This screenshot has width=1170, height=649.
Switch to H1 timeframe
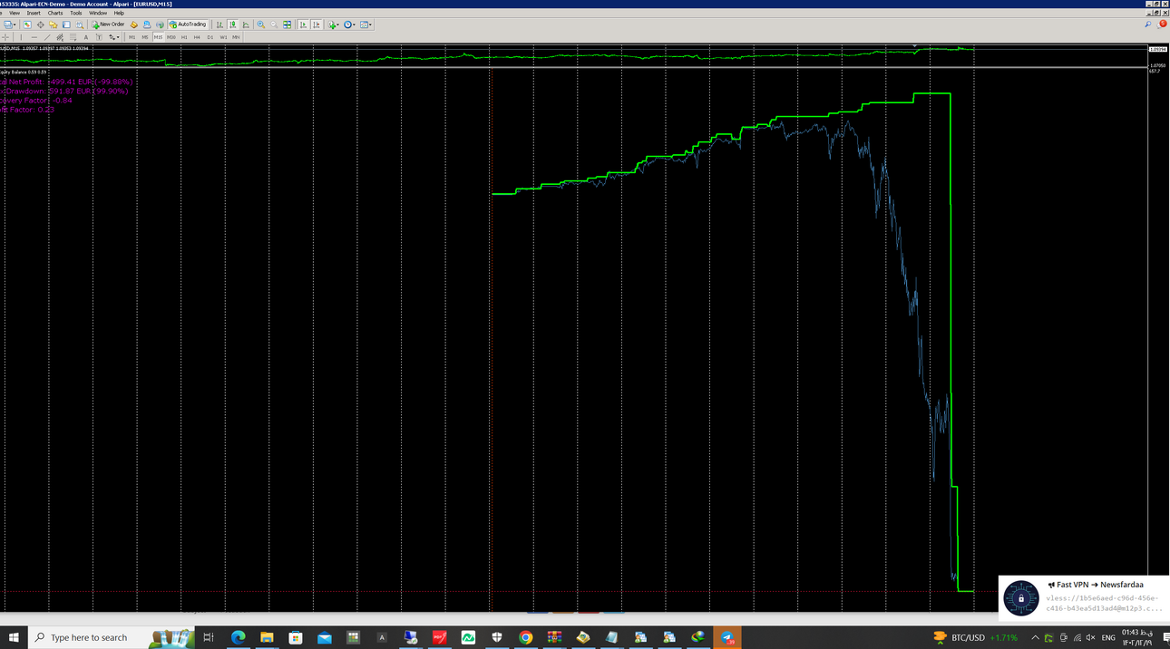point(184,37)
